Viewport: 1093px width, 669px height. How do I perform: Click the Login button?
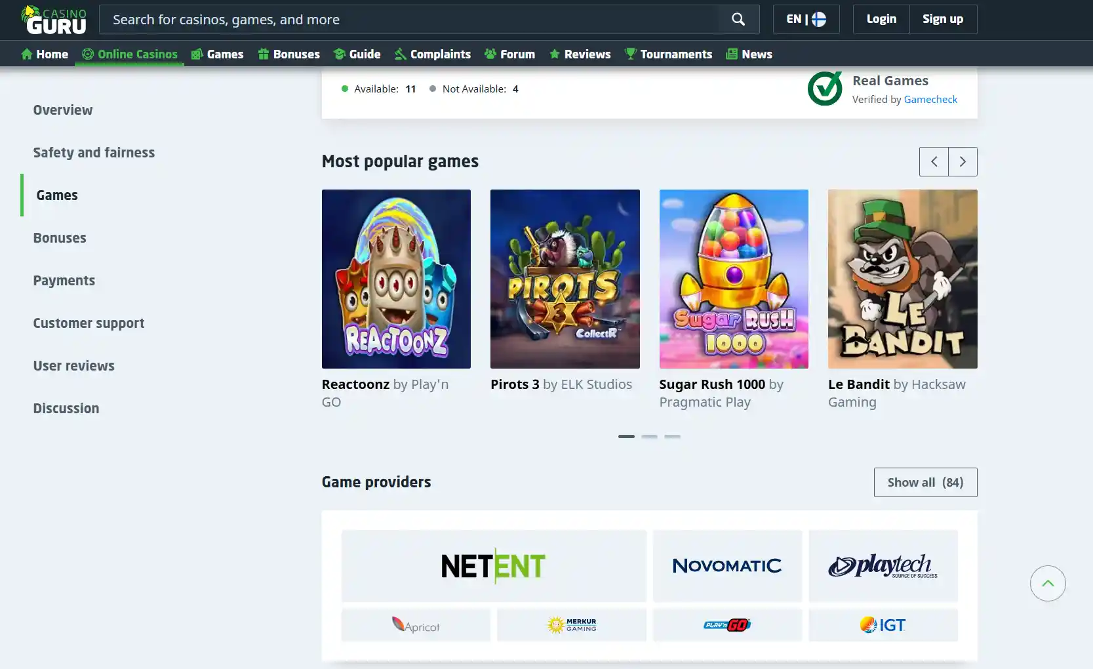pos(881,20)
